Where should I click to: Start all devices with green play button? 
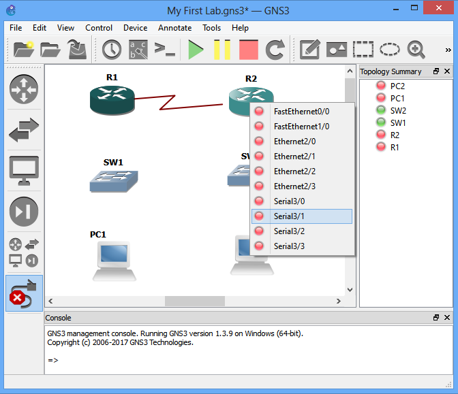click(196, 49)
